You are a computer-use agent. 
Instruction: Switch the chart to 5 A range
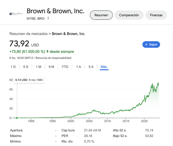[91, 67]
